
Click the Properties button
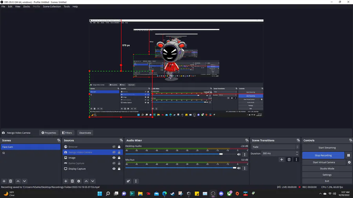49,133
